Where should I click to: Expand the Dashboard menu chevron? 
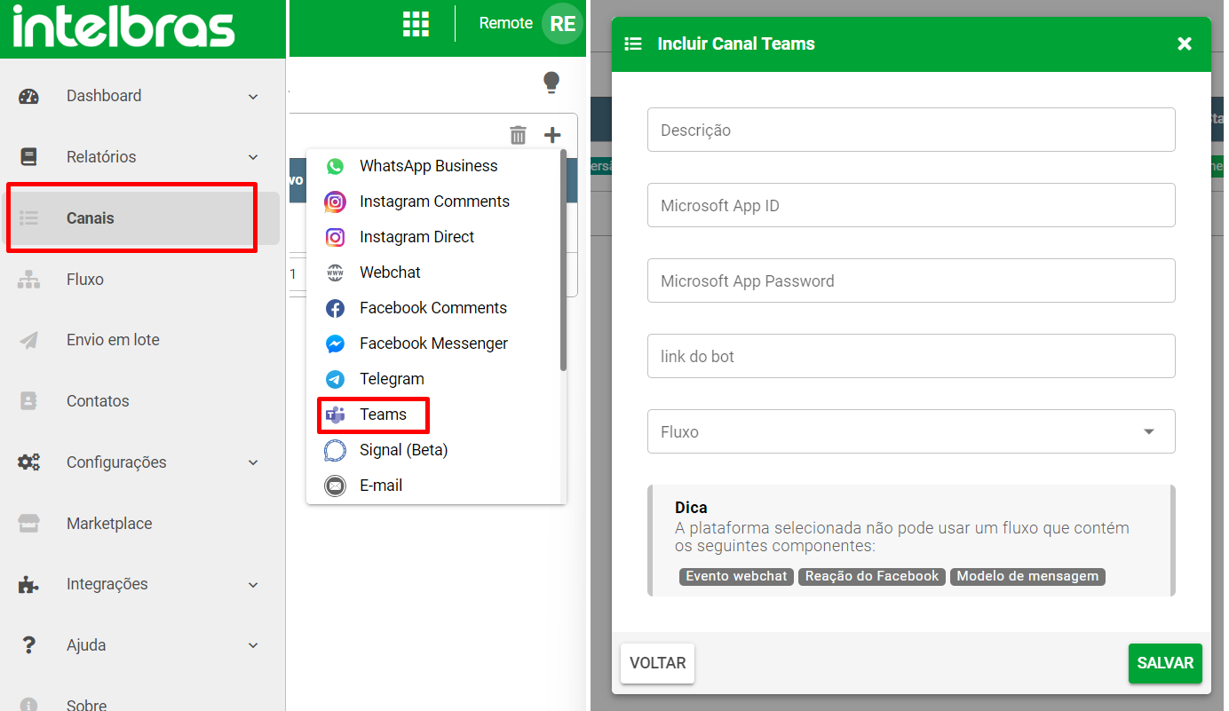point(253,97)
